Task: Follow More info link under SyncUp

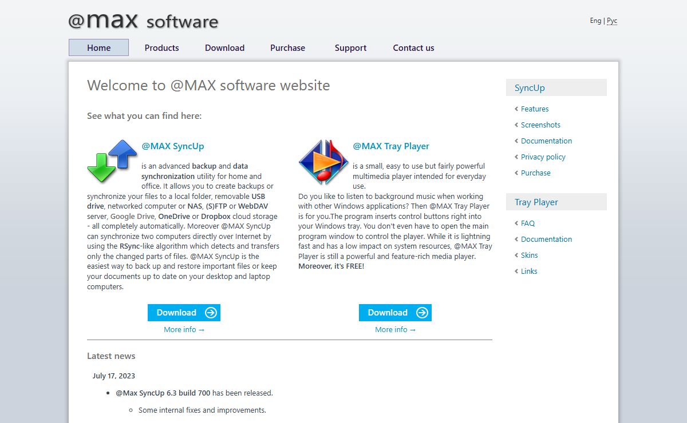Action: 184,330
